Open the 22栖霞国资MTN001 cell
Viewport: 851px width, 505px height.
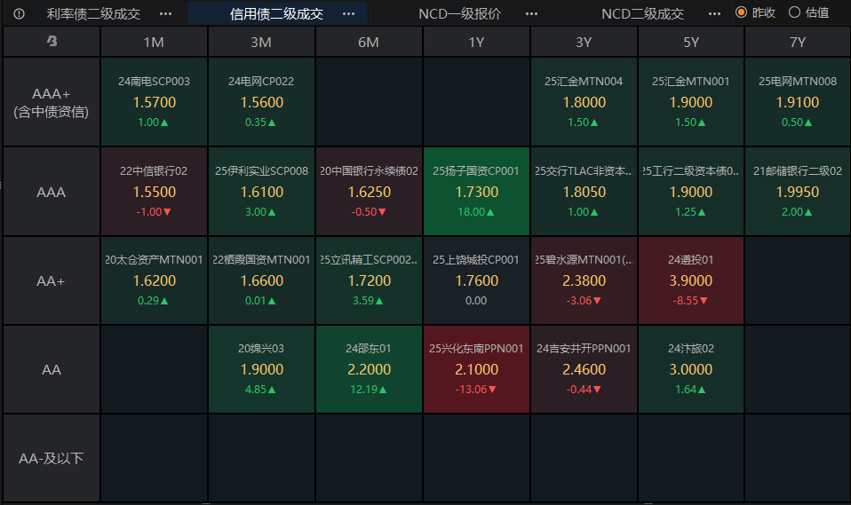pyautogui.click(x=261, y=280)
